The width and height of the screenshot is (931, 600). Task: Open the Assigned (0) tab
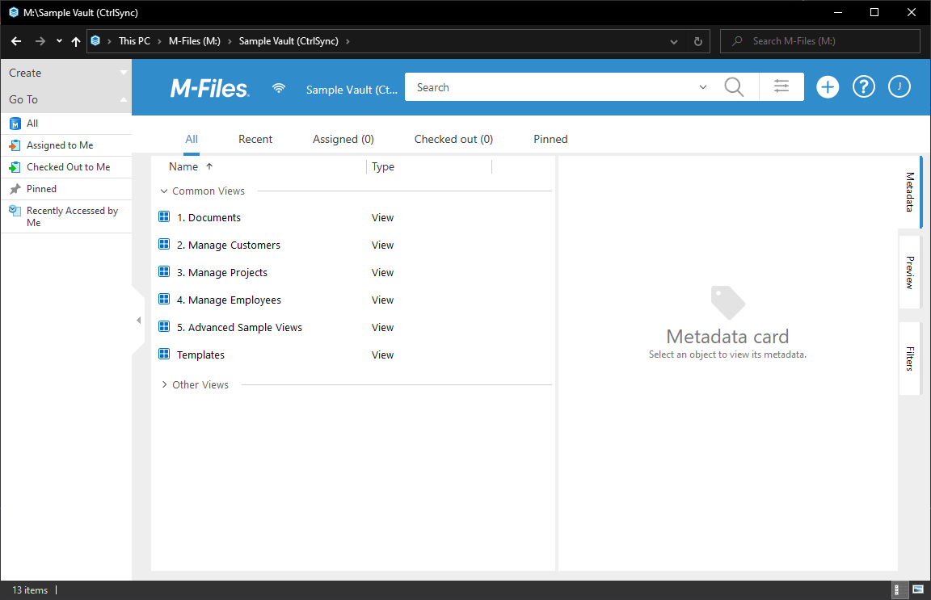tap(343, 140)
